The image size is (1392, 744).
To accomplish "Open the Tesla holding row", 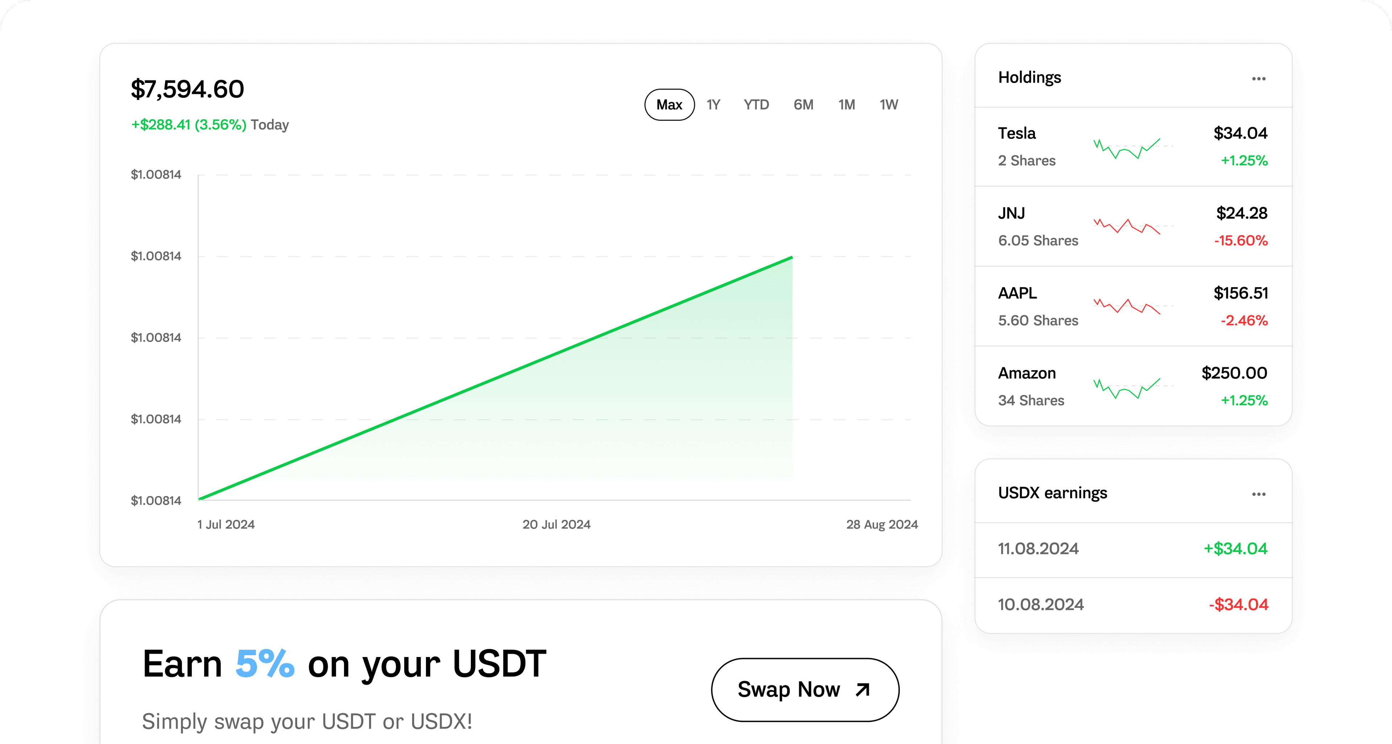I will (1133, 147).
